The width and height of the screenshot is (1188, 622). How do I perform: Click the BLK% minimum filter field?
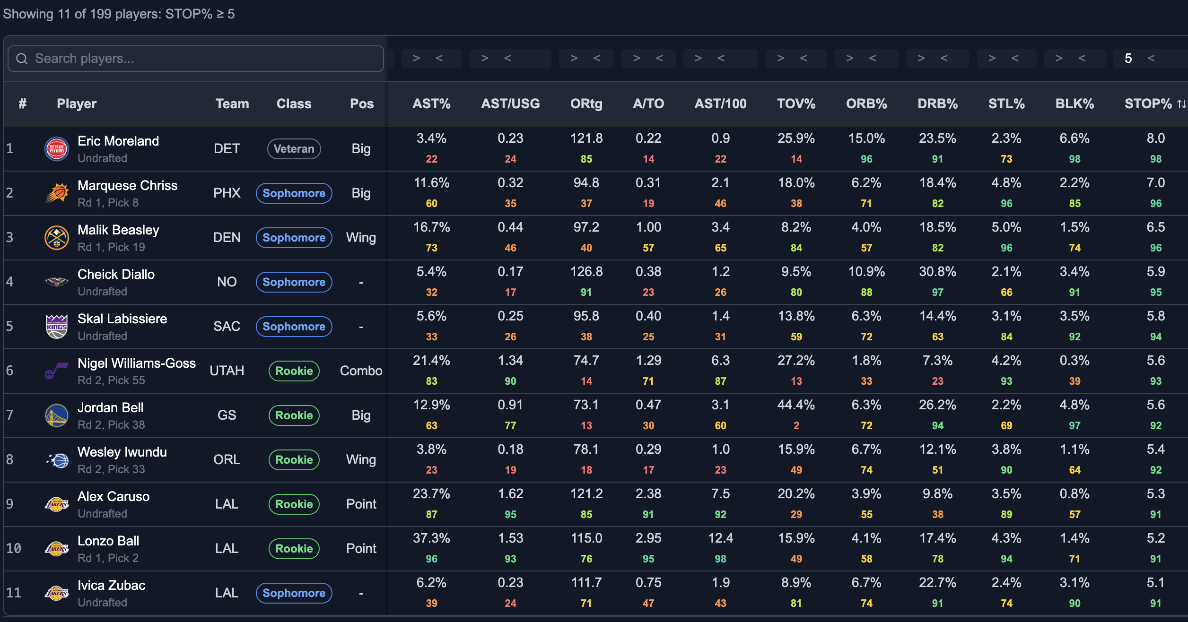pos(1059,59)
